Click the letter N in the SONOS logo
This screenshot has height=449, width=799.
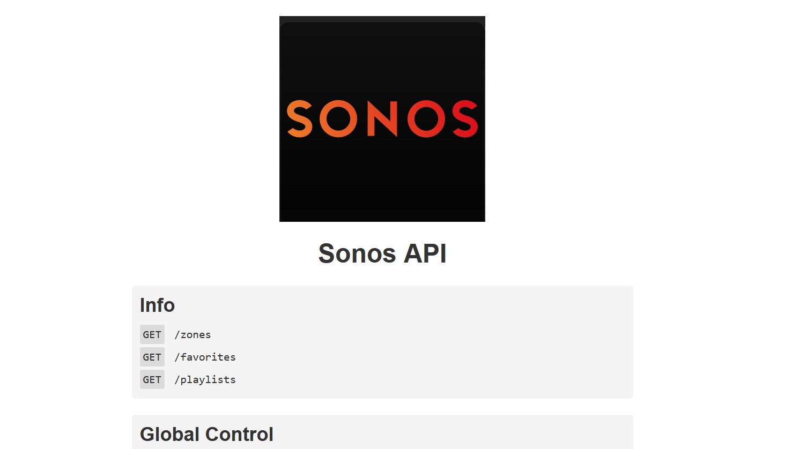(x=382, y=119)
